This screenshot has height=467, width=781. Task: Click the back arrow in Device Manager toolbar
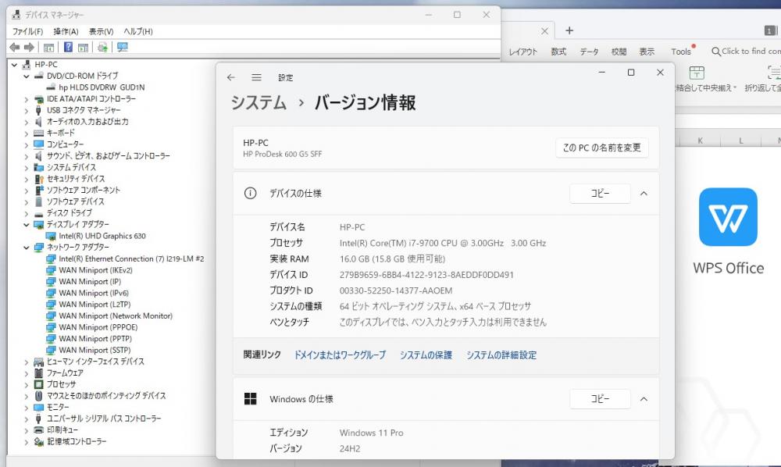pos(14,48)
